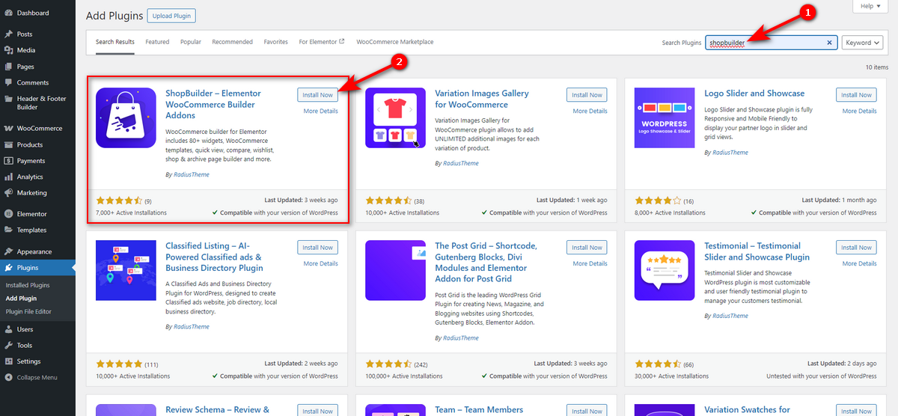Click RadiusTheme author link under ShopBuilder

[x=190, y=174]
